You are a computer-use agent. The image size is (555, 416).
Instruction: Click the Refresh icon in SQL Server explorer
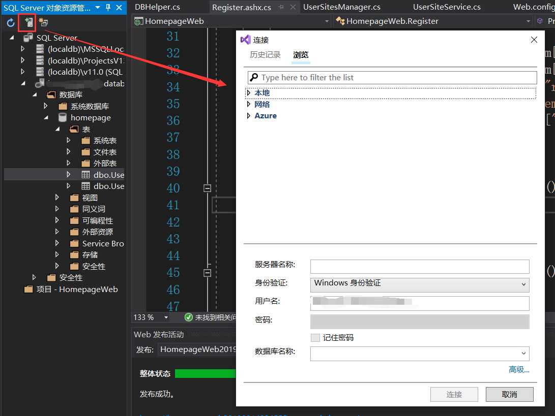coord(11,23)
